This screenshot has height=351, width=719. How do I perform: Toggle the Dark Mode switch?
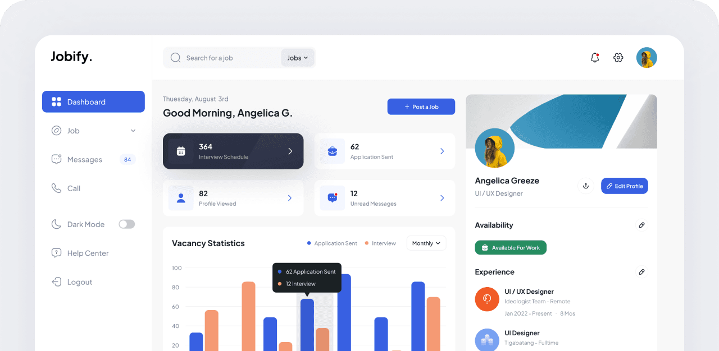126,224
